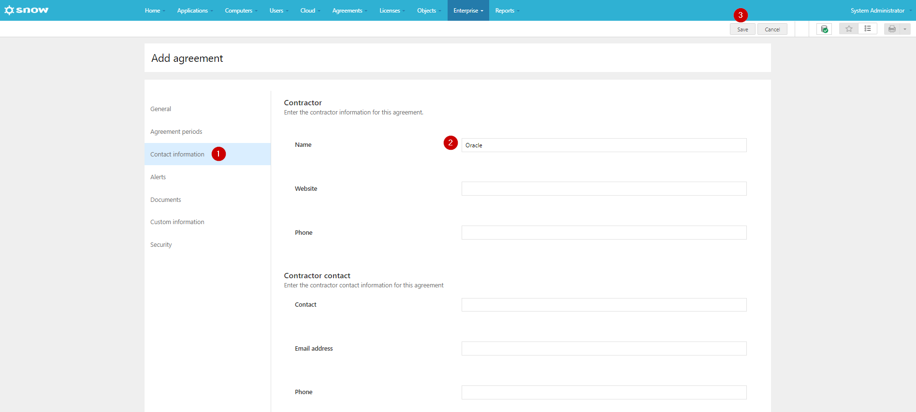Open the Home menu
The width and height of the screenshot is (916, 412).
(x=155, y=11)
